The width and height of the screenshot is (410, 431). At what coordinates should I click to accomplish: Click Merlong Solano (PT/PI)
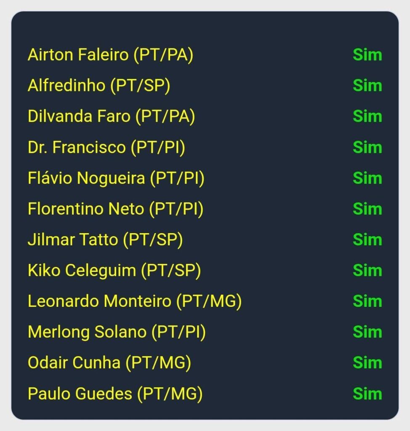(x=117, y=332)
